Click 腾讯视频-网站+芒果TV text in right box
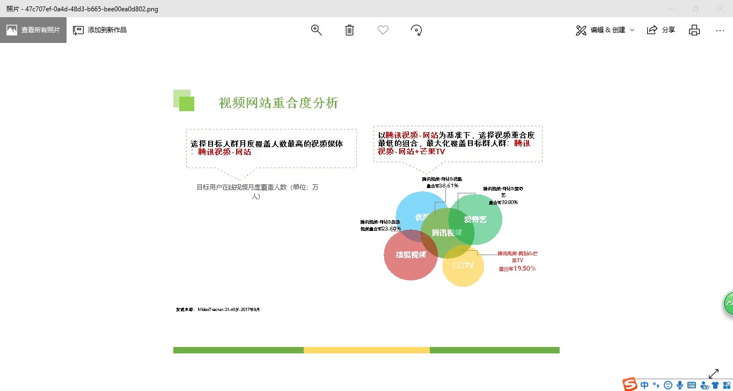 tap(455, 148)
